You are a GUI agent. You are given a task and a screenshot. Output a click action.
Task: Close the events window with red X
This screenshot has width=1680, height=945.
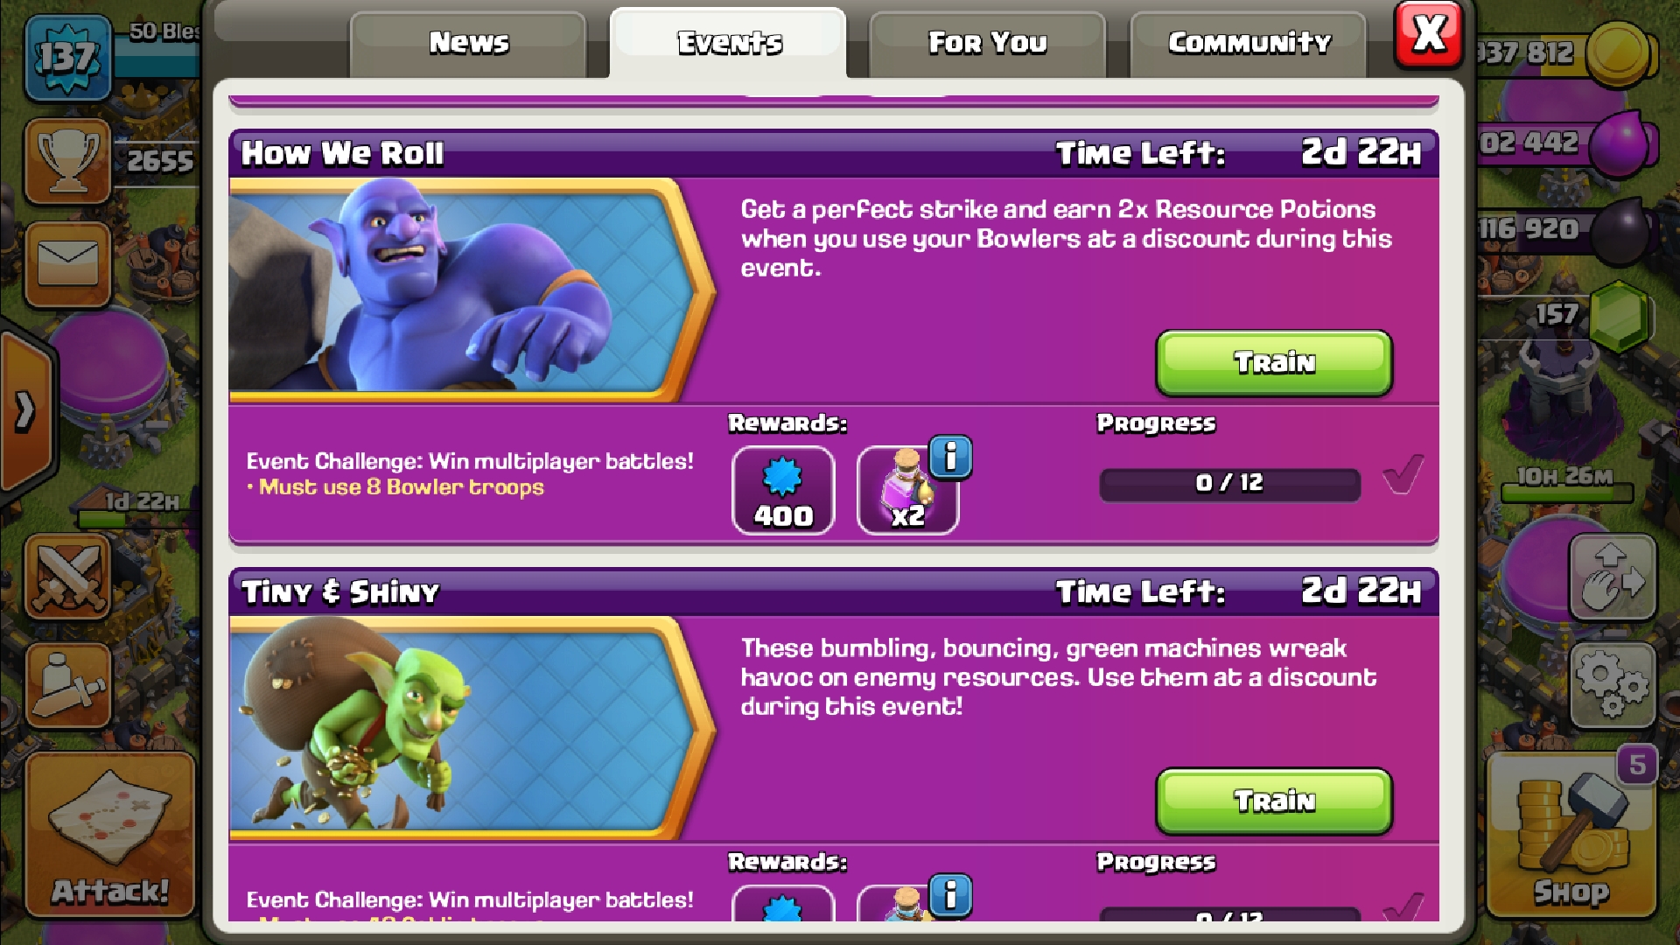1428,35
